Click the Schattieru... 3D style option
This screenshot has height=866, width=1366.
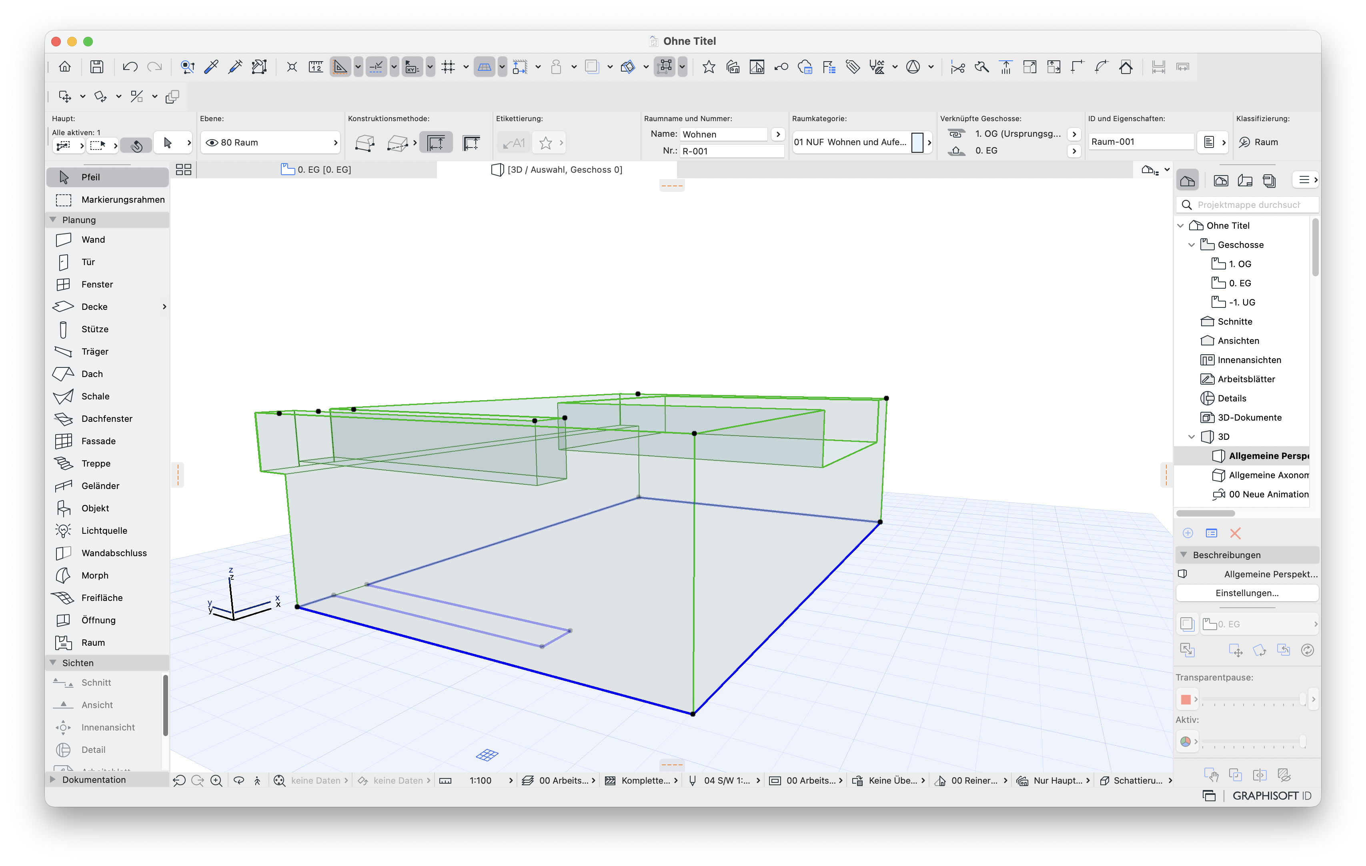1137,780
